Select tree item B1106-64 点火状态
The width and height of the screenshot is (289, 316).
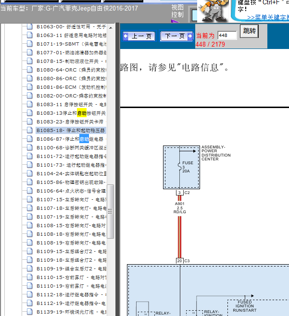71,191
